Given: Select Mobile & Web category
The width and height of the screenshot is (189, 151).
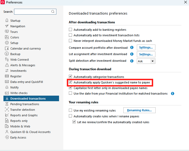Looking at the screenshot, I should [x=20, y=126].
